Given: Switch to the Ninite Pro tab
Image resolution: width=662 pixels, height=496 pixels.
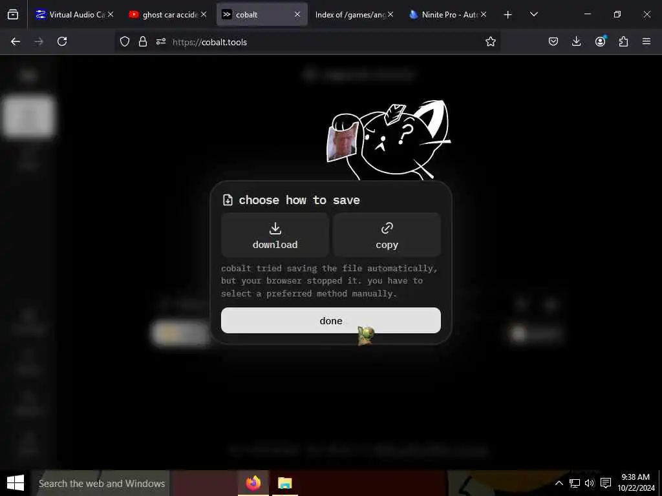Looking at the screenshot, I should 443,14.
